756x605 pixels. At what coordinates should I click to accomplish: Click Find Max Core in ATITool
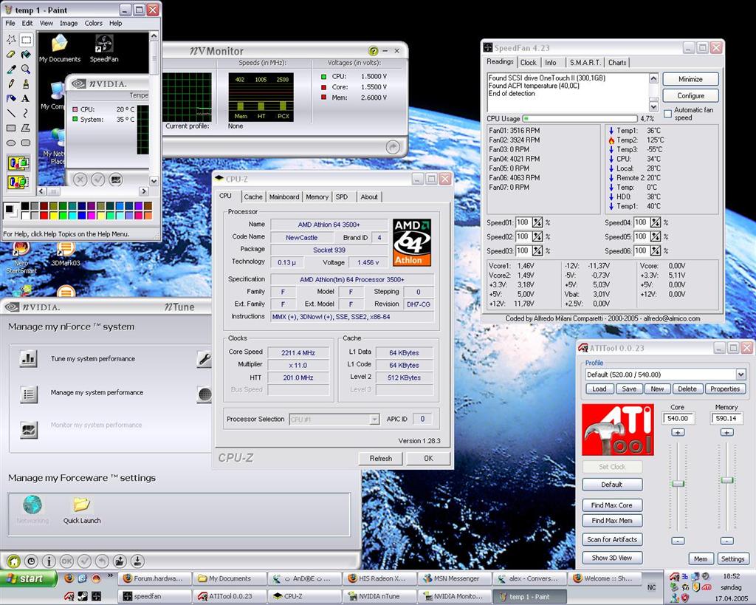[x=612, y=505]
